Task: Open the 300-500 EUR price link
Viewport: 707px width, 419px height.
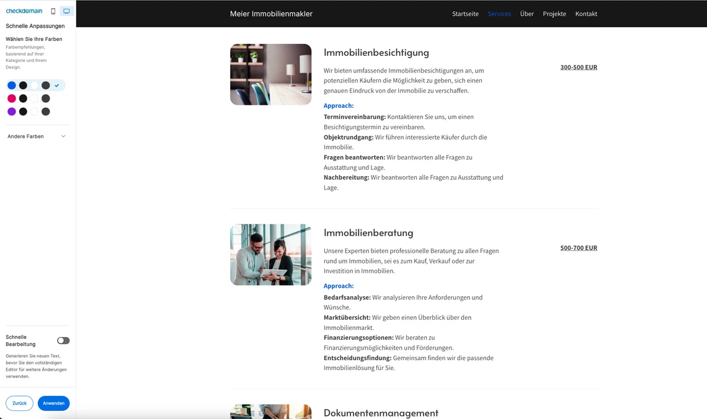Action: 578,67
